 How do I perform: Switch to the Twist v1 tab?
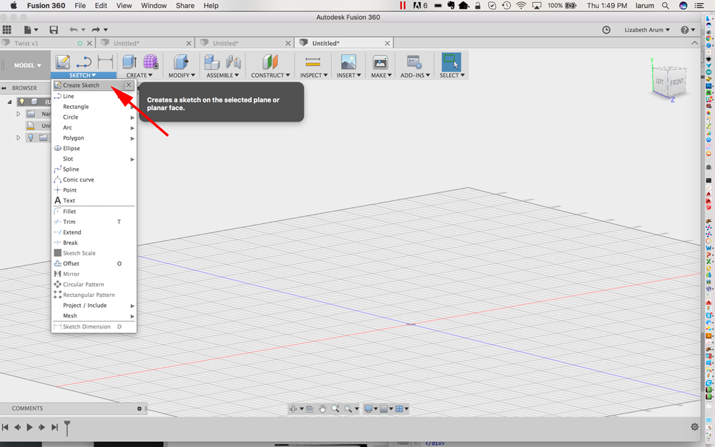click(26, 44)
